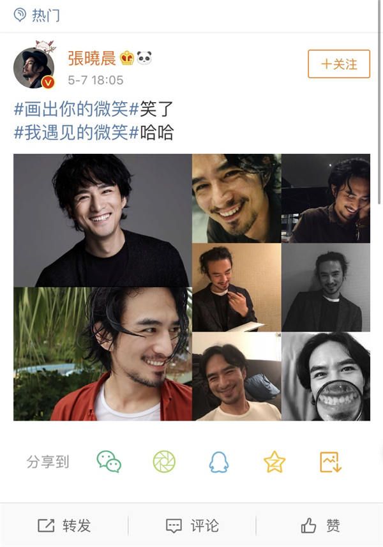Tap the 热门 hot topics icon
Image resolution: width=383 pixels, height=547 pixels.
[x=20, y=15]
